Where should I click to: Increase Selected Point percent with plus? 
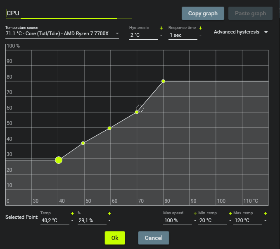(x=109, y=213)
